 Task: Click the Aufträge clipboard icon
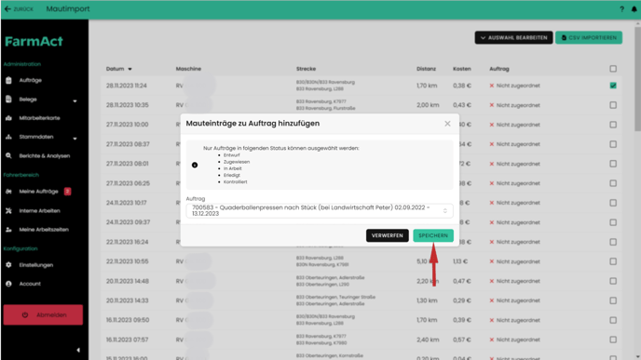click(x=8, y=80)
